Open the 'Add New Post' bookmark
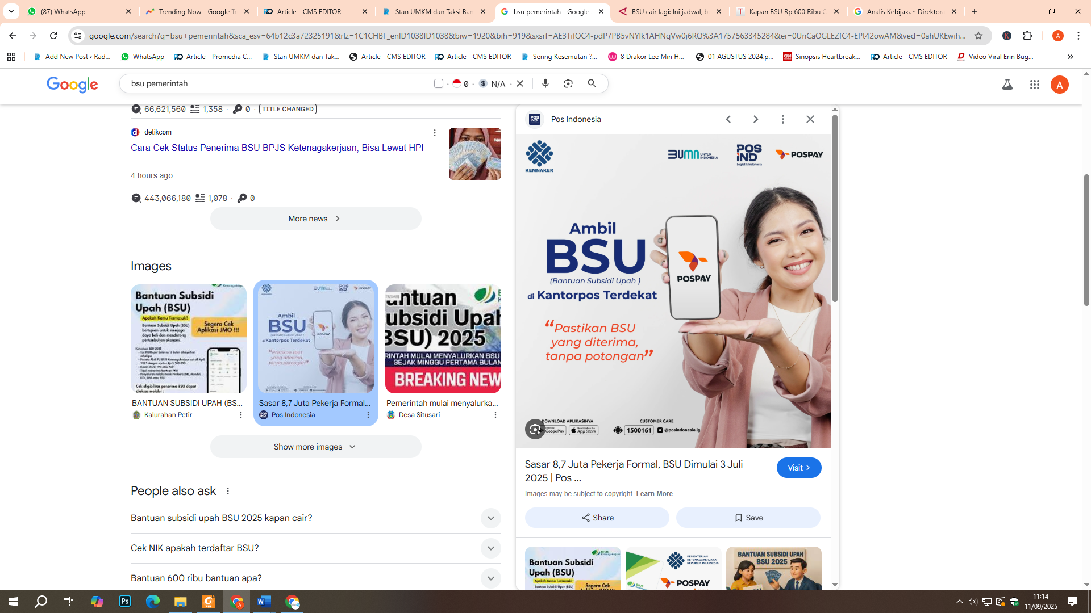 coord(72,57)
